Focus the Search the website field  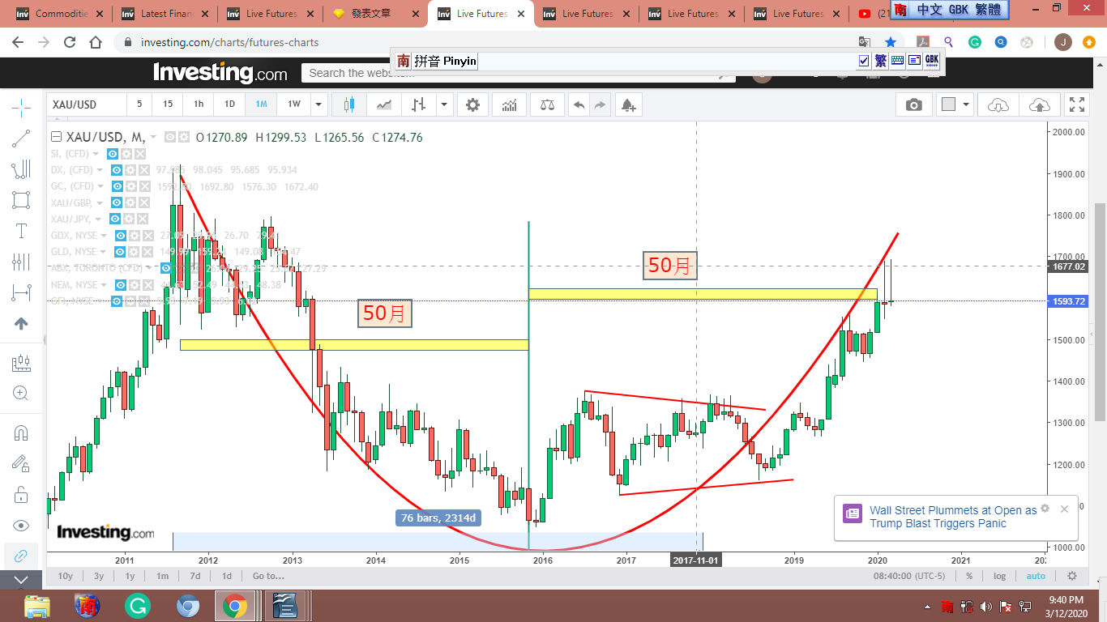pyautogui.click(x=519, y=73)
